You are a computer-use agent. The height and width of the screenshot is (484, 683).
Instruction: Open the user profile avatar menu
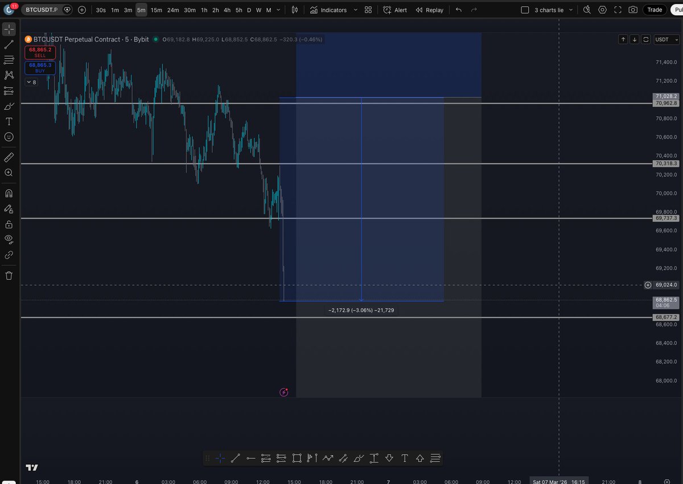10,10
